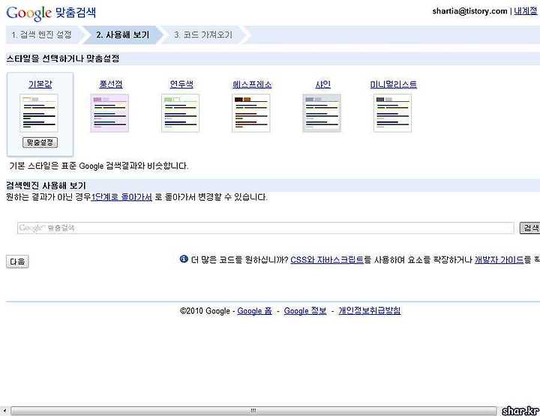Select the 기본값 style preview thumbnail

(39, 113)
